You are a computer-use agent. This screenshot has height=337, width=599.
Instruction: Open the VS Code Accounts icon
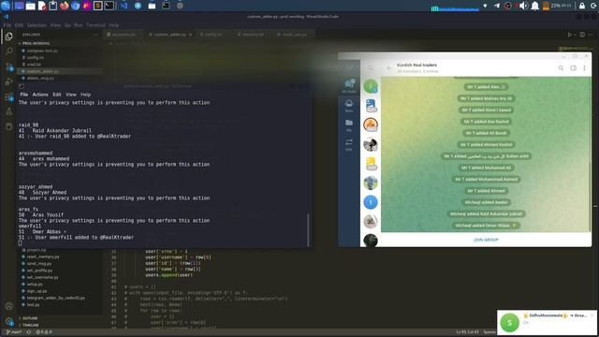[x=8, y=306]
